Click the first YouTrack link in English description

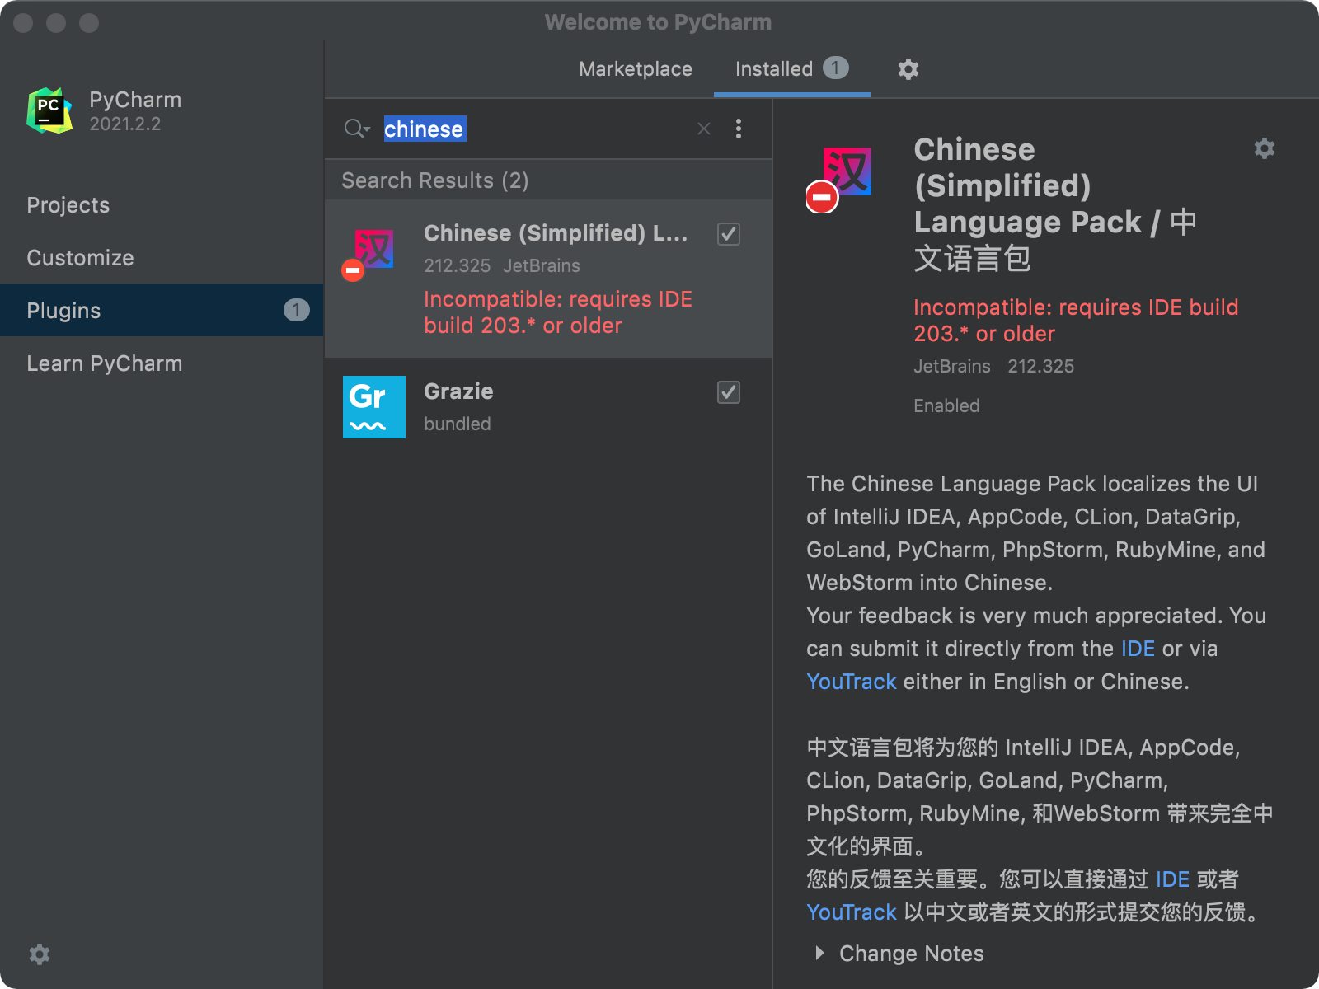tap(851, 682)
